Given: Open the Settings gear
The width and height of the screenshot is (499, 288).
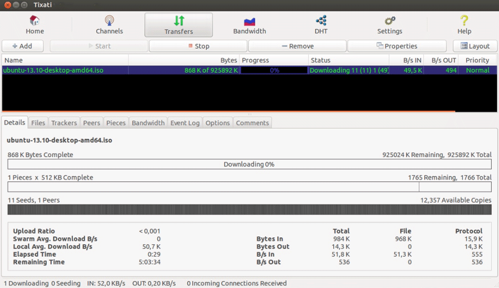Looking at the screenshot, I should point(390,25).
